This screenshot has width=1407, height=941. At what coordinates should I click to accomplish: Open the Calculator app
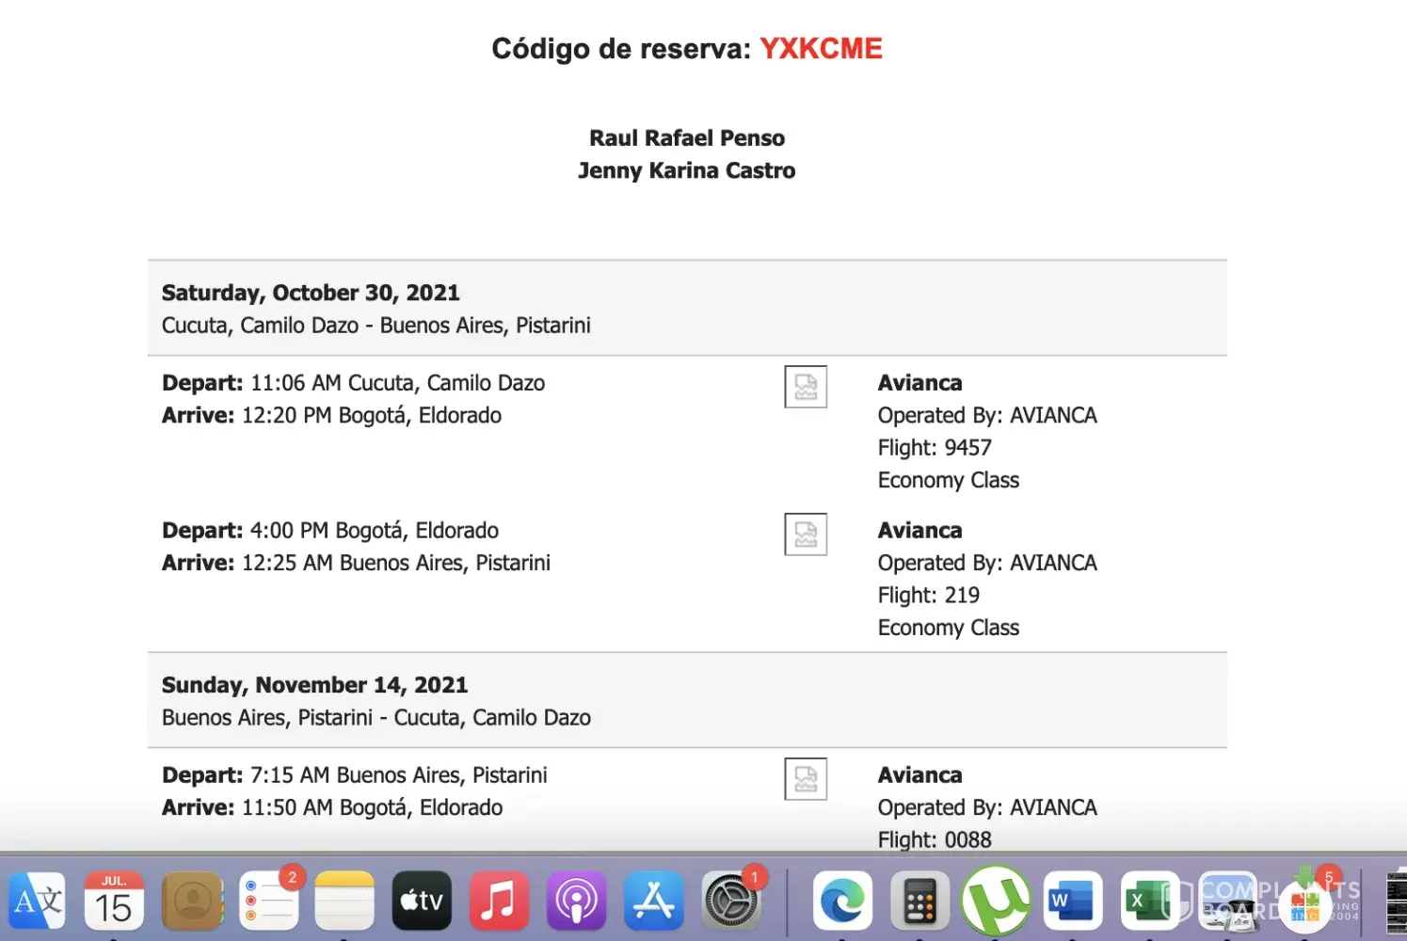pos(919,901)
